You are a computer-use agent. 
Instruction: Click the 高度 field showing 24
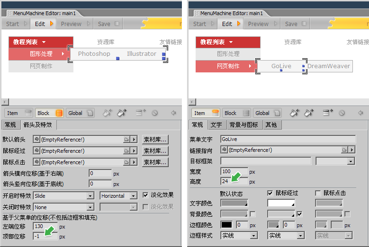(234, 181)
